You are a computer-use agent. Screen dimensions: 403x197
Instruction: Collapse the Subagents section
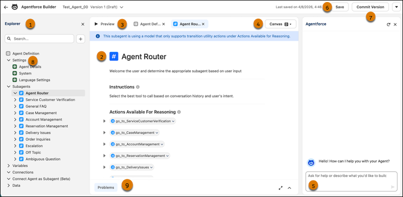click(9, 87)
